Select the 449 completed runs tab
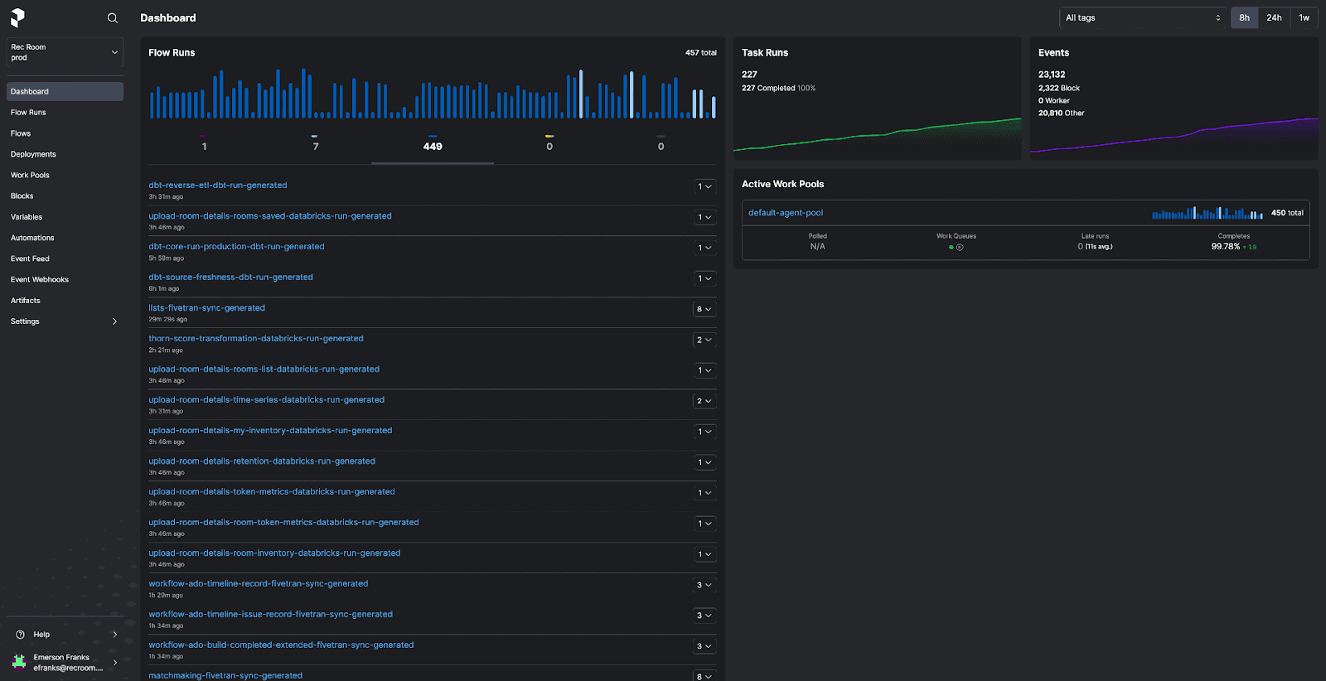 coord(433,146)
